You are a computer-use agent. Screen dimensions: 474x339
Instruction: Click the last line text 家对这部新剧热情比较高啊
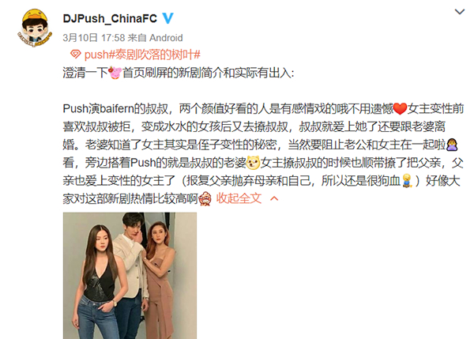click(130, 198)
